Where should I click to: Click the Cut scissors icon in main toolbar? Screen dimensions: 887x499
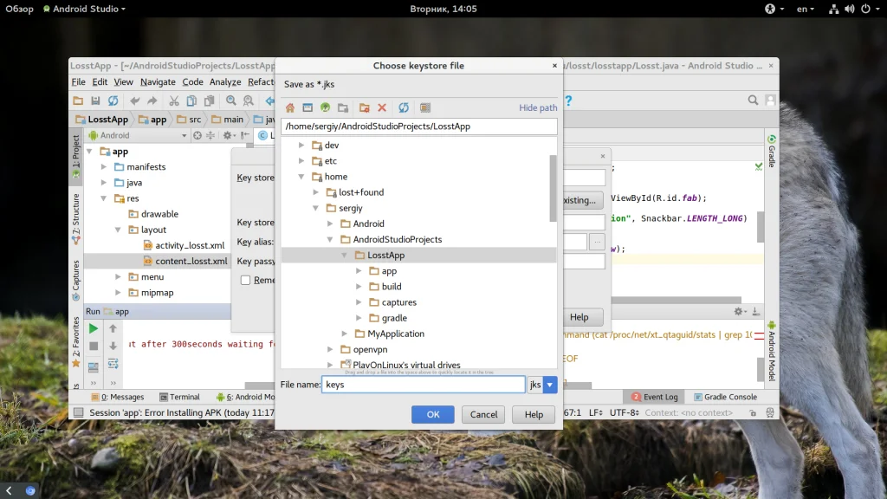[x=173, y=101]
